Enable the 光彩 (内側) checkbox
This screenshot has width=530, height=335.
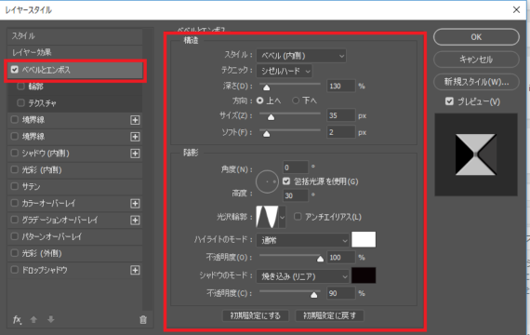coord(15,169)
